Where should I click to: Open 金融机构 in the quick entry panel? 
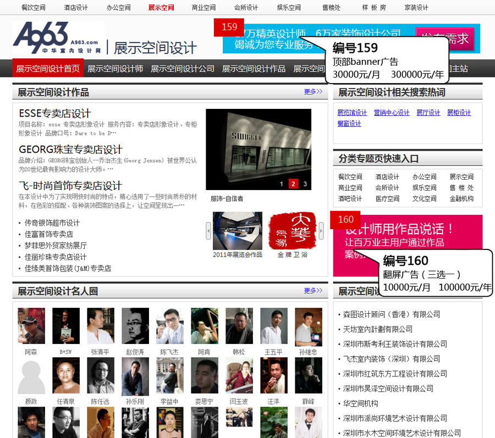(461, 198)
